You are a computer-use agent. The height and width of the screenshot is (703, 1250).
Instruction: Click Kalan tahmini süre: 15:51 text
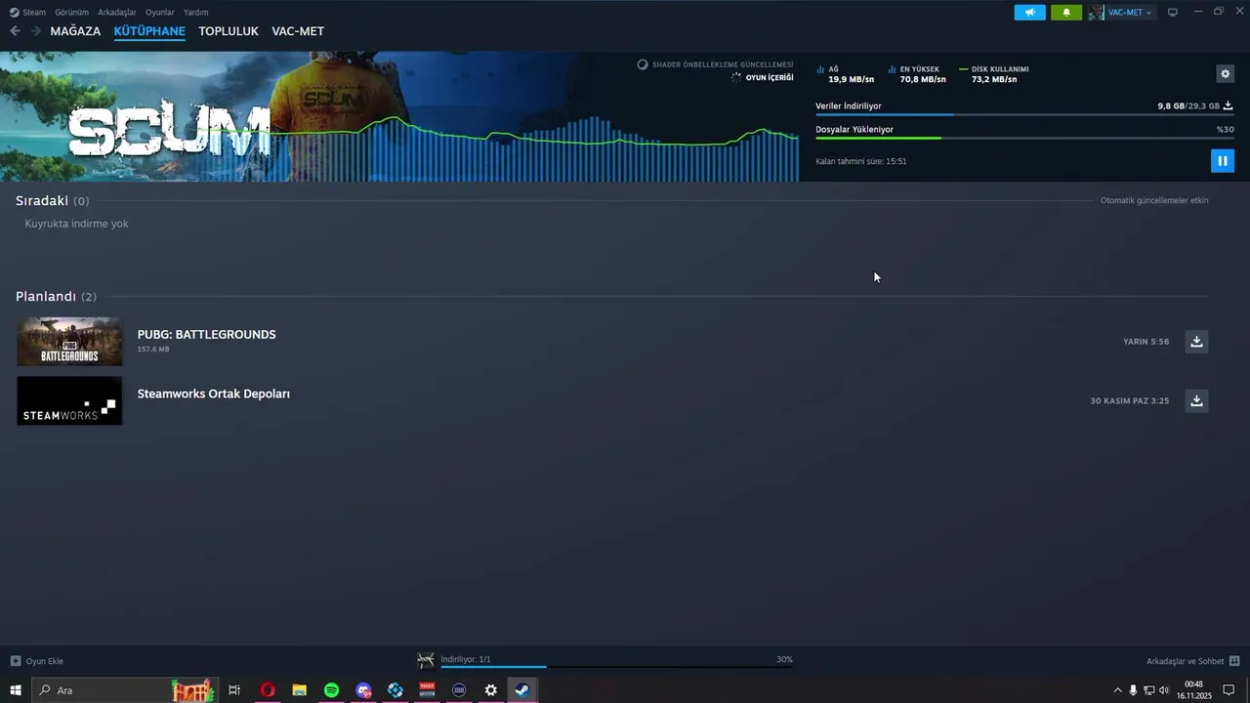[x=861, y=161]
